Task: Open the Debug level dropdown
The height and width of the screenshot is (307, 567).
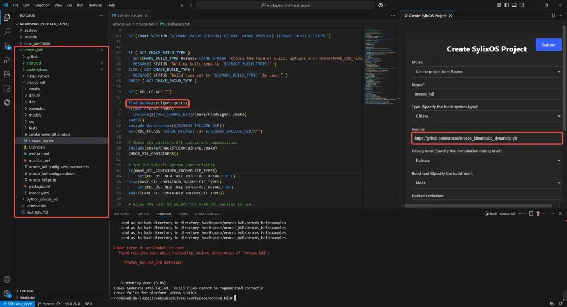Action: [487, 160]
